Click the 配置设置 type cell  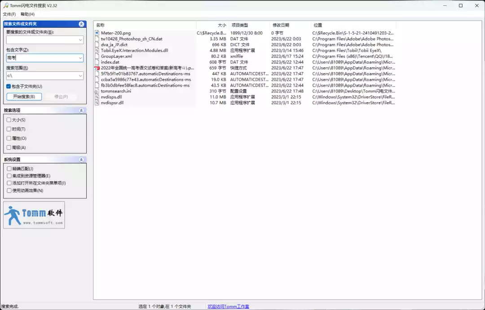238,91
